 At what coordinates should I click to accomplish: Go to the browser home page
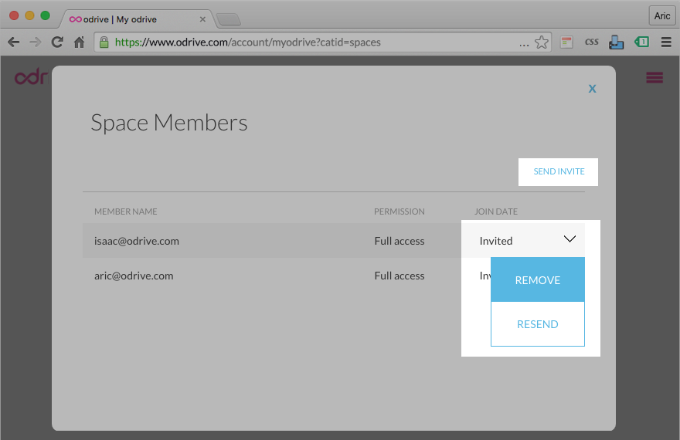(x=79, y=42)
